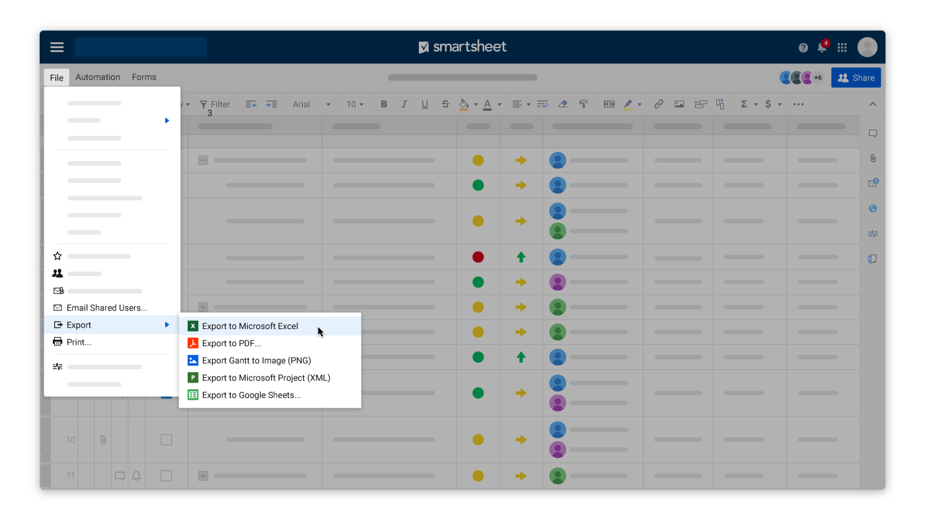This screenshot has height=520, width=925.
Task: Open the Conditional Formatting grid icon
Action: click(609, 104)
